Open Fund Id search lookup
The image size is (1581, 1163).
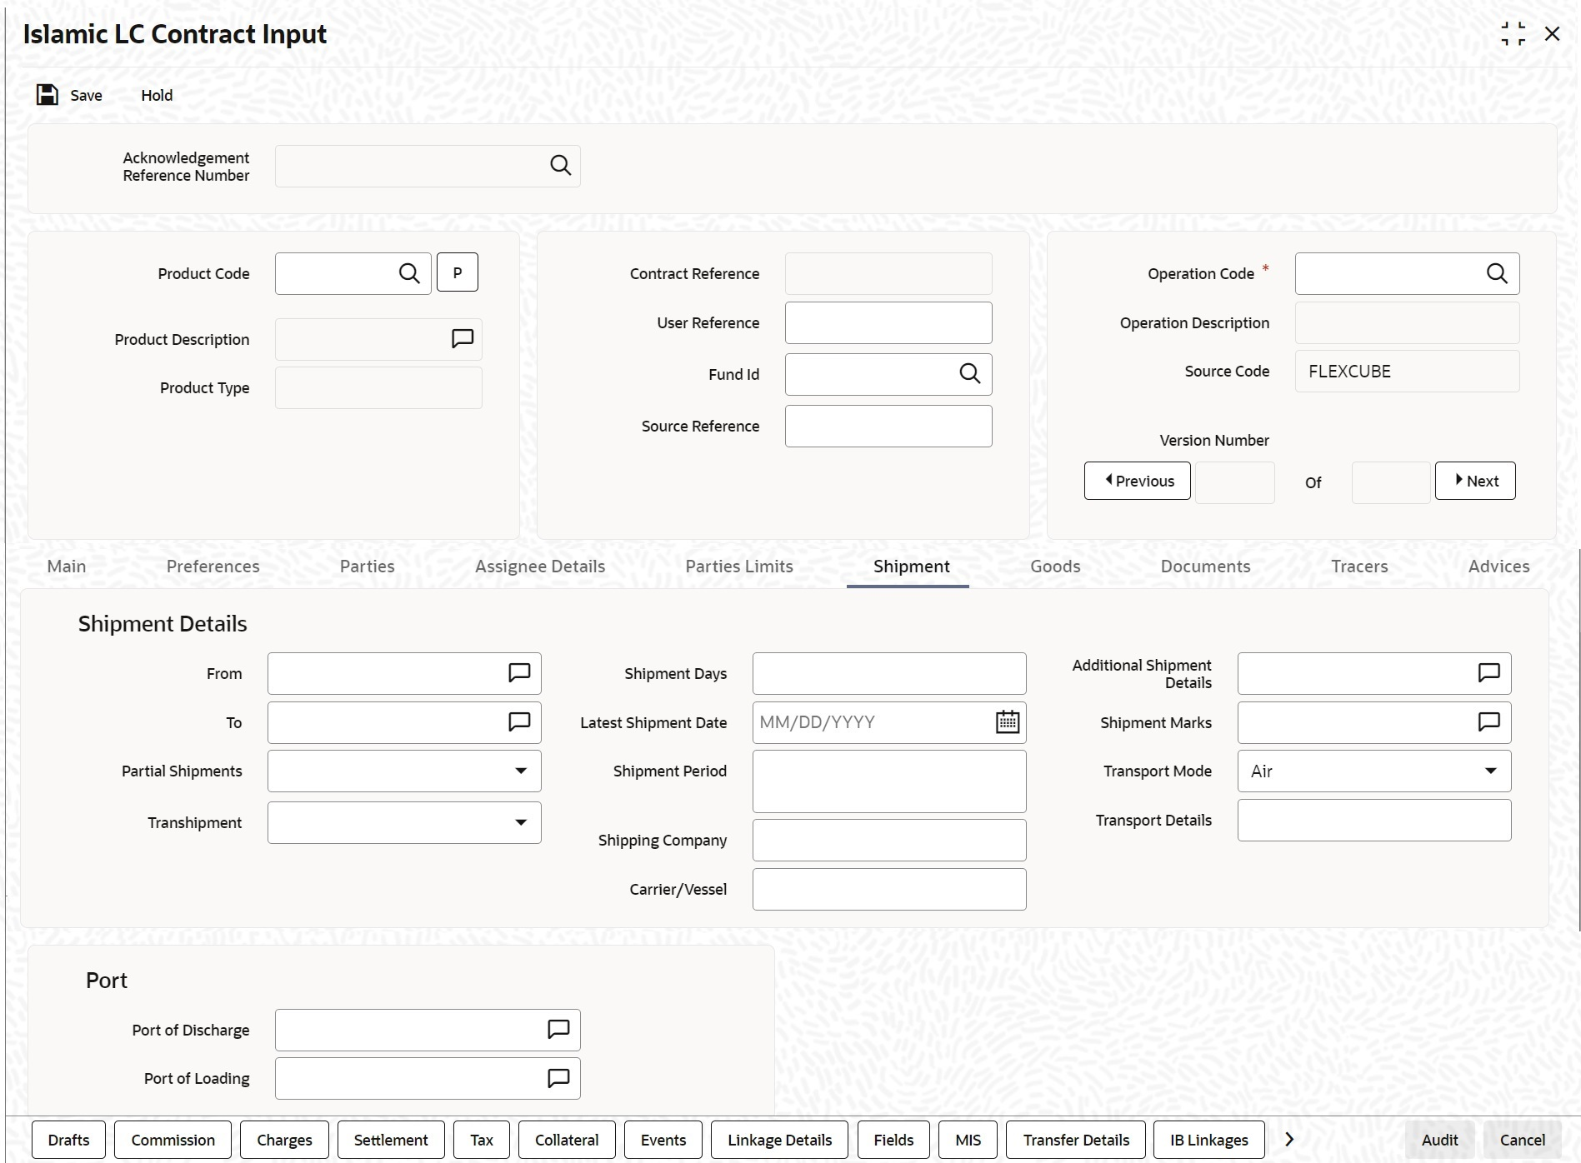[x=969, y=374]
